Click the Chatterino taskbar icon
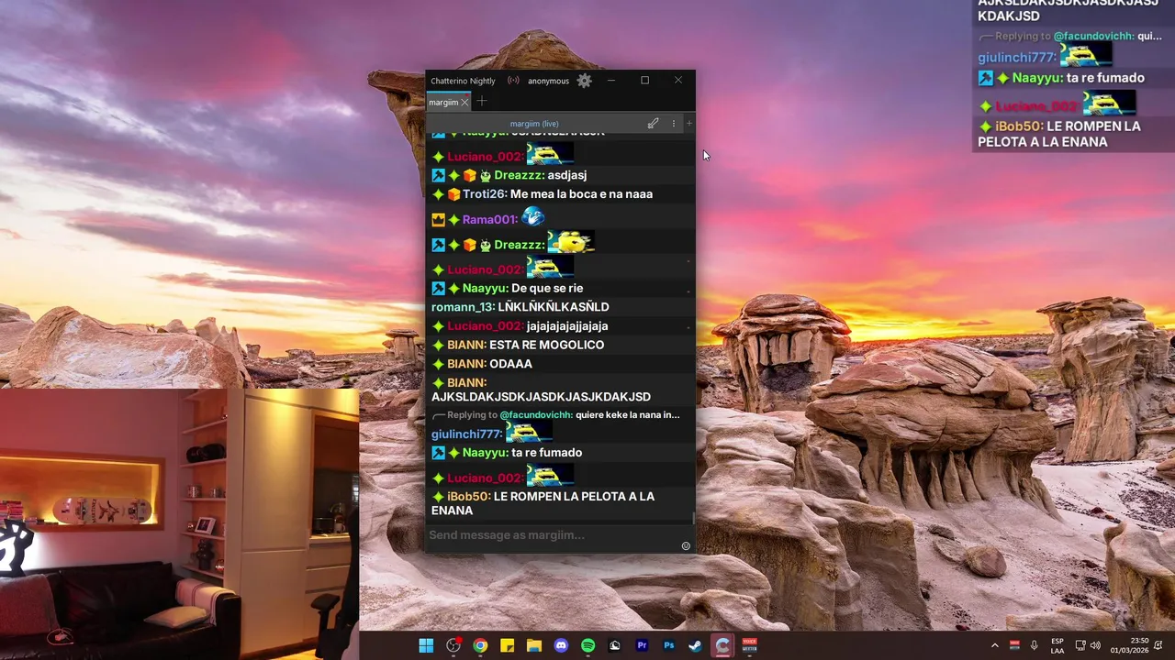Viewport: 1175px width, 660px height. pos(722,645)
